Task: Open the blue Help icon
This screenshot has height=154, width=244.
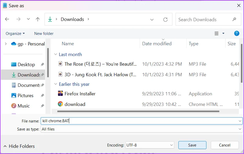Action: tap(237, 33)
